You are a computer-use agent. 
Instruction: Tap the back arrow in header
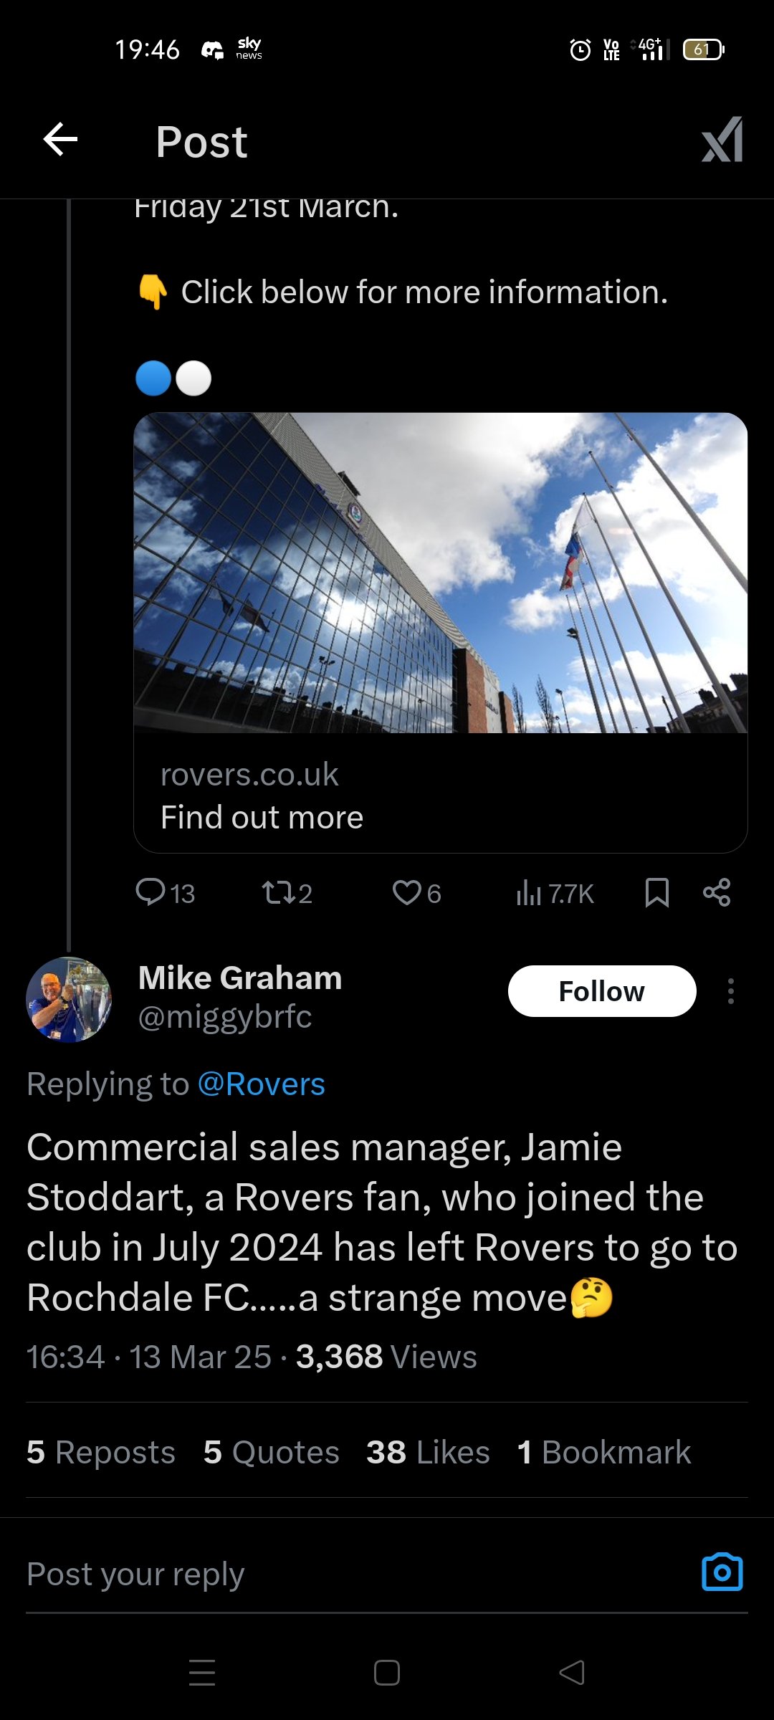point(60,139)
